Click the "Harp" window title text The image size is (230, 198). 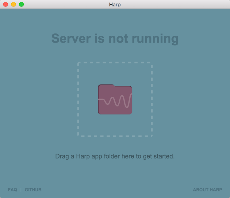pos(115,5)
